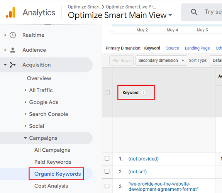This screenshot has width=222, height=193.
Task: Open the All Campaigns report
Action: click(x=52, y=150)
